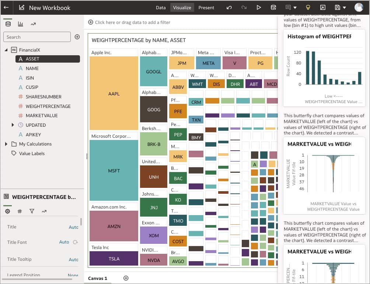Screen dimensions: 370x284
Task: Add the Histogram of WEIGHTPERCENTAGE insight
Action: click(x=324, y=69)
